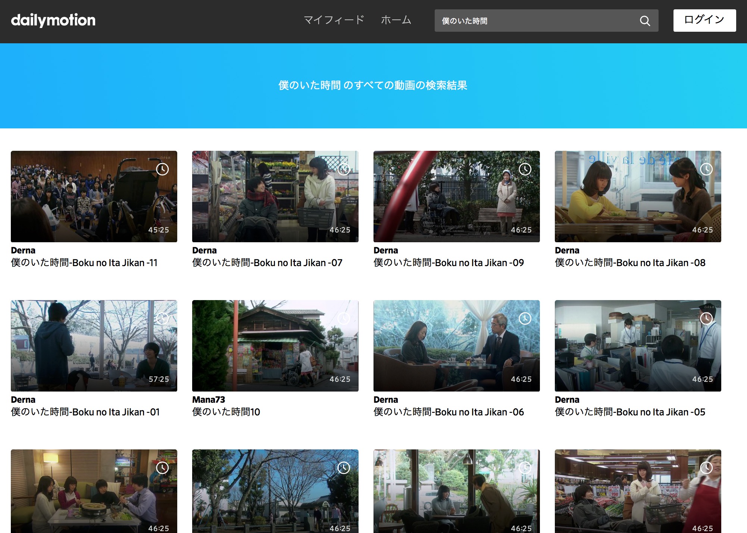The width and height of the screenshot is (747, 533).
Task: Open the hotpot dinner video thumbnail
Action: (94, 491)
